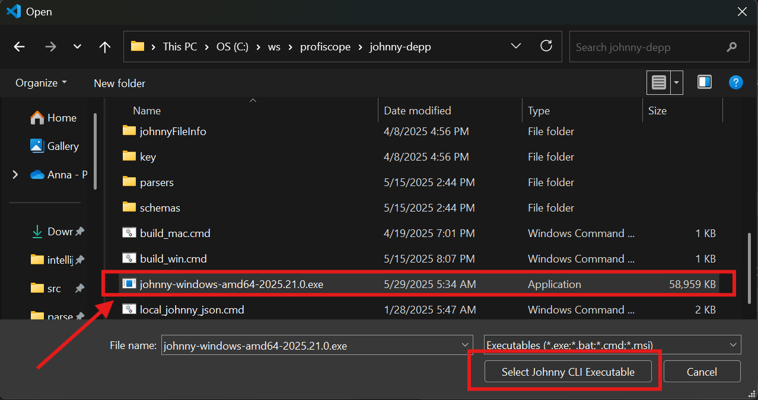Show the preview pane
This screenshot has width=758, height=400.
pos(705,82)
